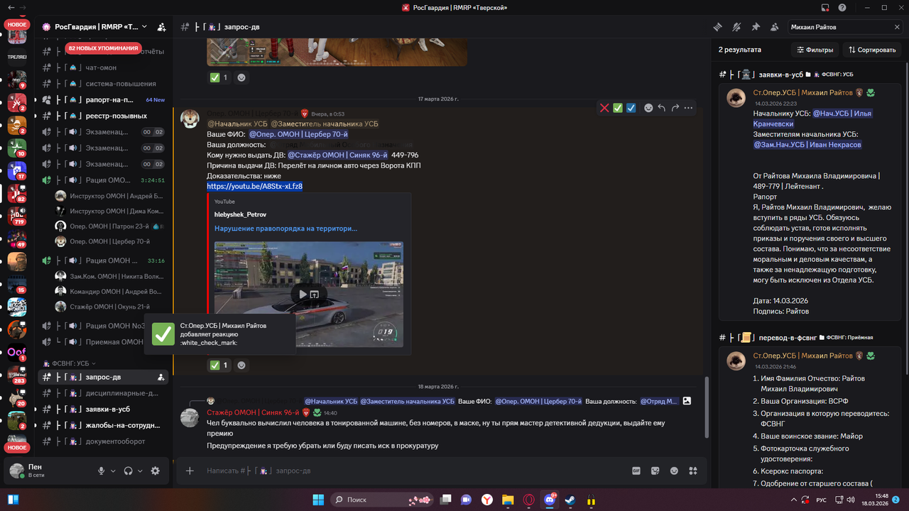
Task: Select user Командир ОМОН | Андрей Во...
Action: click(110, 292)
